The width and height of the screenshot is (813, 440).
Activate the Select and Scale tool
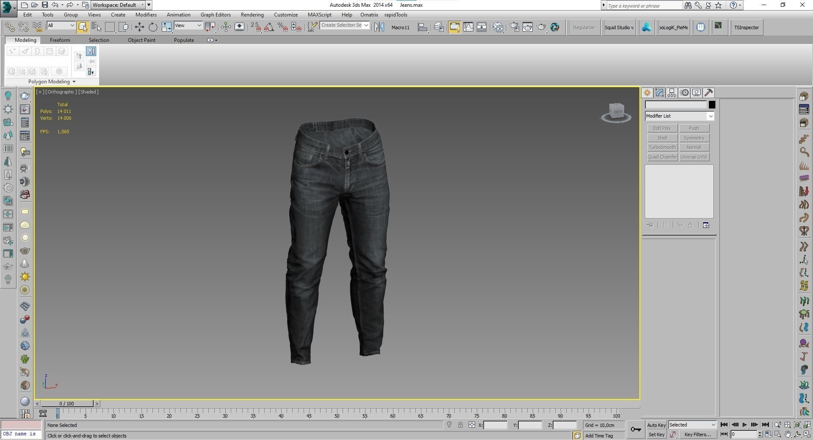(x=166, y=27)
